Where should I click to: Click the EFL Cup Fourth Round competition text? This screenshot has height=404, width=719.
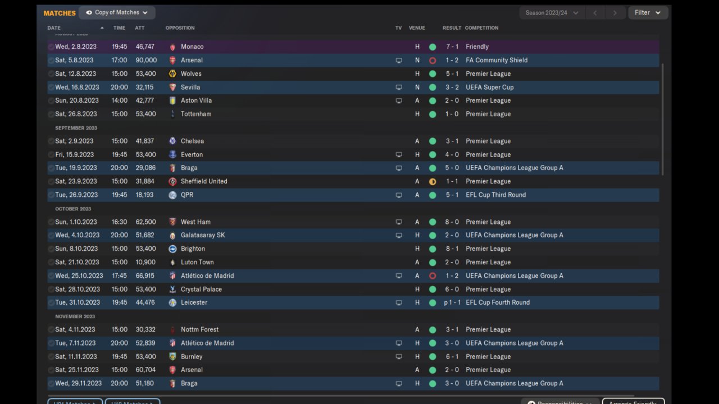pyautogui.click(x=498, y=302)
